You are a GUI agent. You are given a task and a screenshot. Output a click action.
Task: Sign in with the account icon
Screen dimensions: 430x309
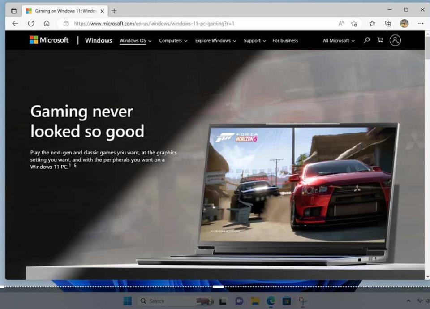click(x=395, y=40)
